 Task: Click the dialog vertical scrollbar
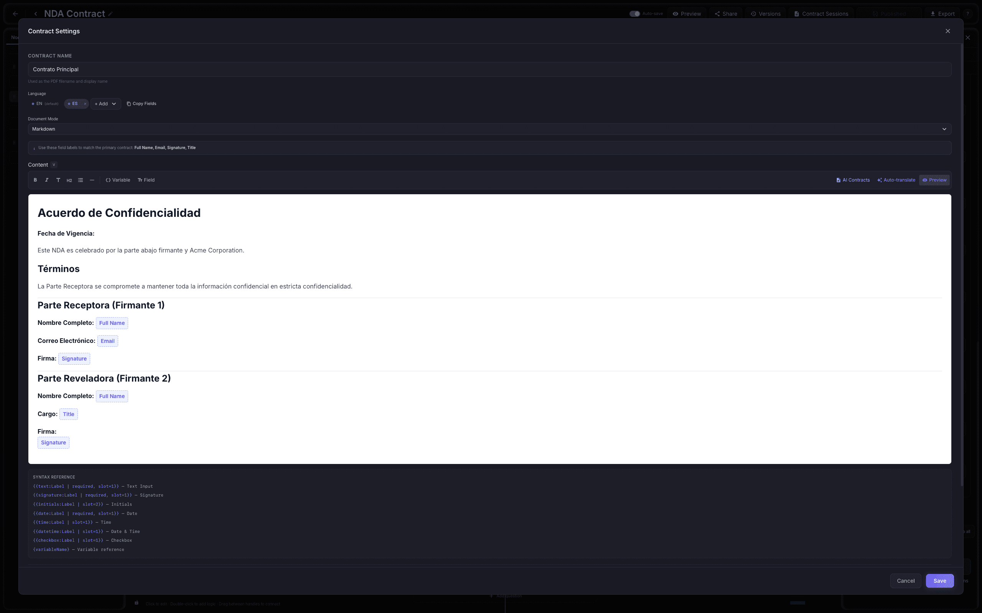(961, 266)
